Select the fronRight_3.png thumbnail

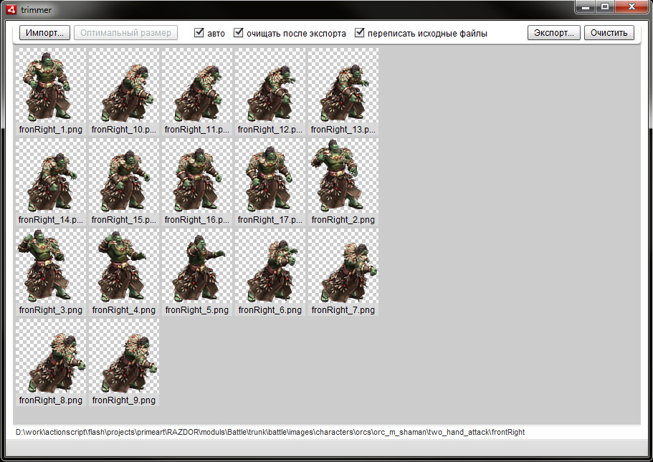[x=50, y=271]
